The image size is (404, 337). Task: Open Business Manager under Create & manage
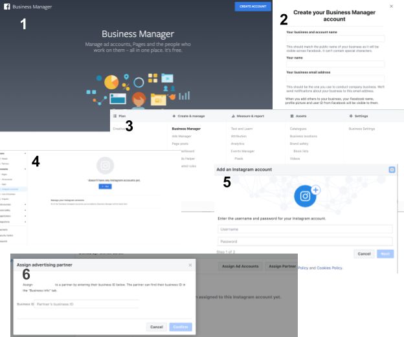pos(186,129)
